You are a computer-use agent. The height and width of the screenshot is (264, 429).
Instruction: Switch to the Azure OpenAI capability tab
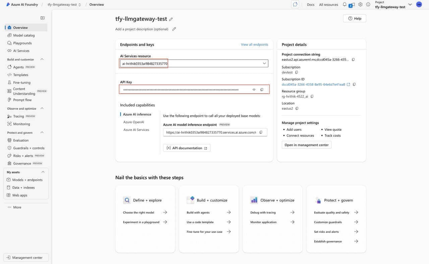(x=133, y=122)
